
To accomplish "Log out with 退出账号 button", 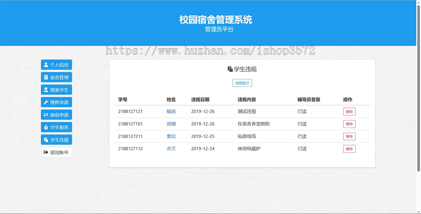I will (x=57, y=152).
